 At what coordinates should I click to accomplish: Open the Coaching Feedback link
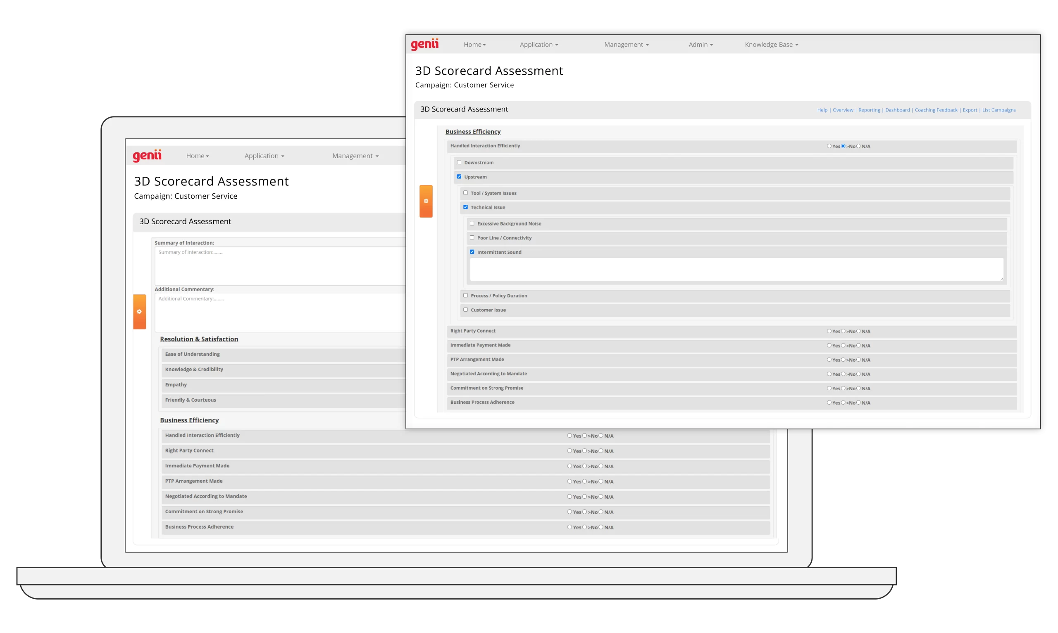tap(936, 110)
